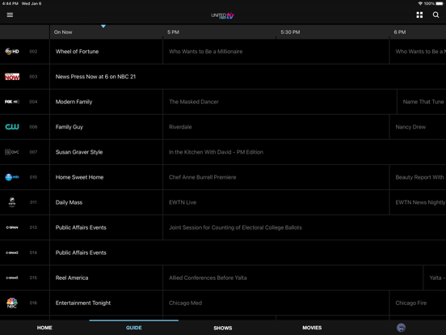This screenshot has height=335, width=446.
Task: Select the NBC peacock channel logo
Action: point(12,303)
